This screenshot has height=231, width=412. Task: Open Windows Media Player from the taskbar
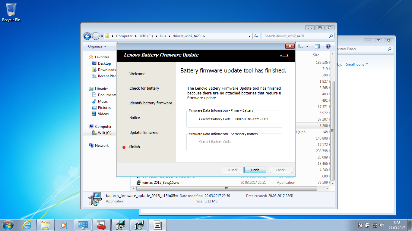[64, 225]
